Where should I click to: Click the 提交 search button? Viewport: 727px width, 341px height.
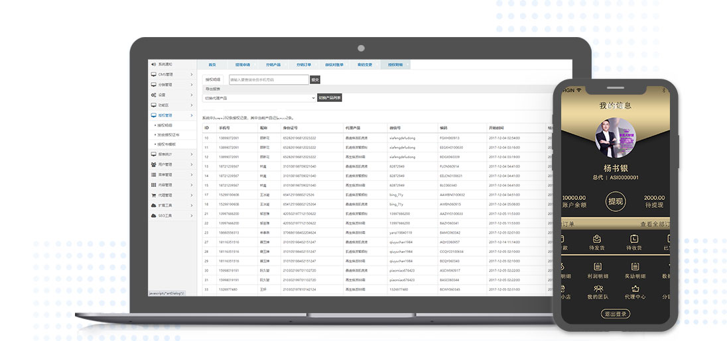click(x=315, y=79)
